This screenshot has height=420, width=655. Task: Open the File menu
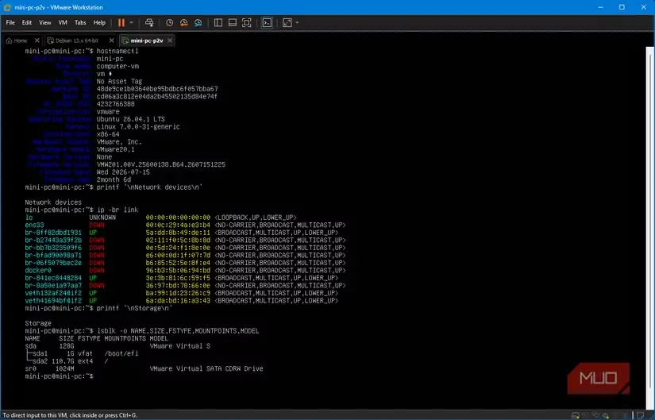[x=10, y=22]
